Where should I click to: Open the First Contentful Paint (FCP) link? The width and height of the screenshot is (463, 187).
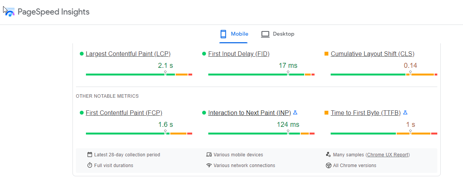[124, 113]
